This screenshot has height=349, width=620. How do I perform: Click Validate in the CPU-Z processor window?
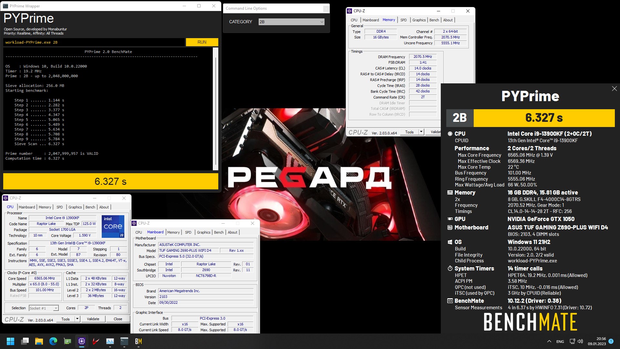(x=93, y=319)
